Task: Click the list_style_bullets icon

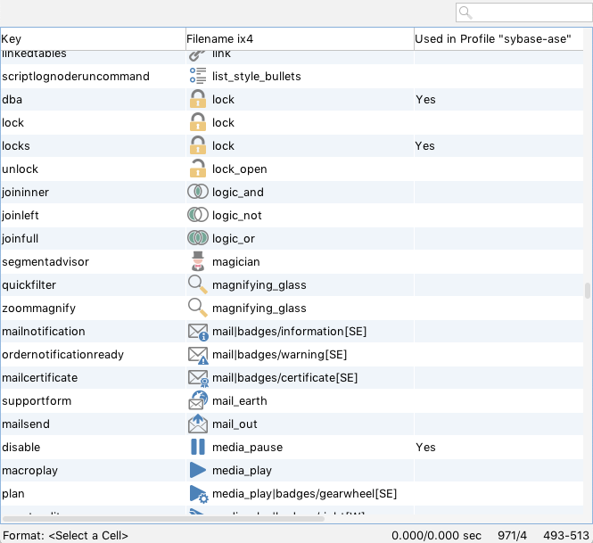Action: point(197,77)
